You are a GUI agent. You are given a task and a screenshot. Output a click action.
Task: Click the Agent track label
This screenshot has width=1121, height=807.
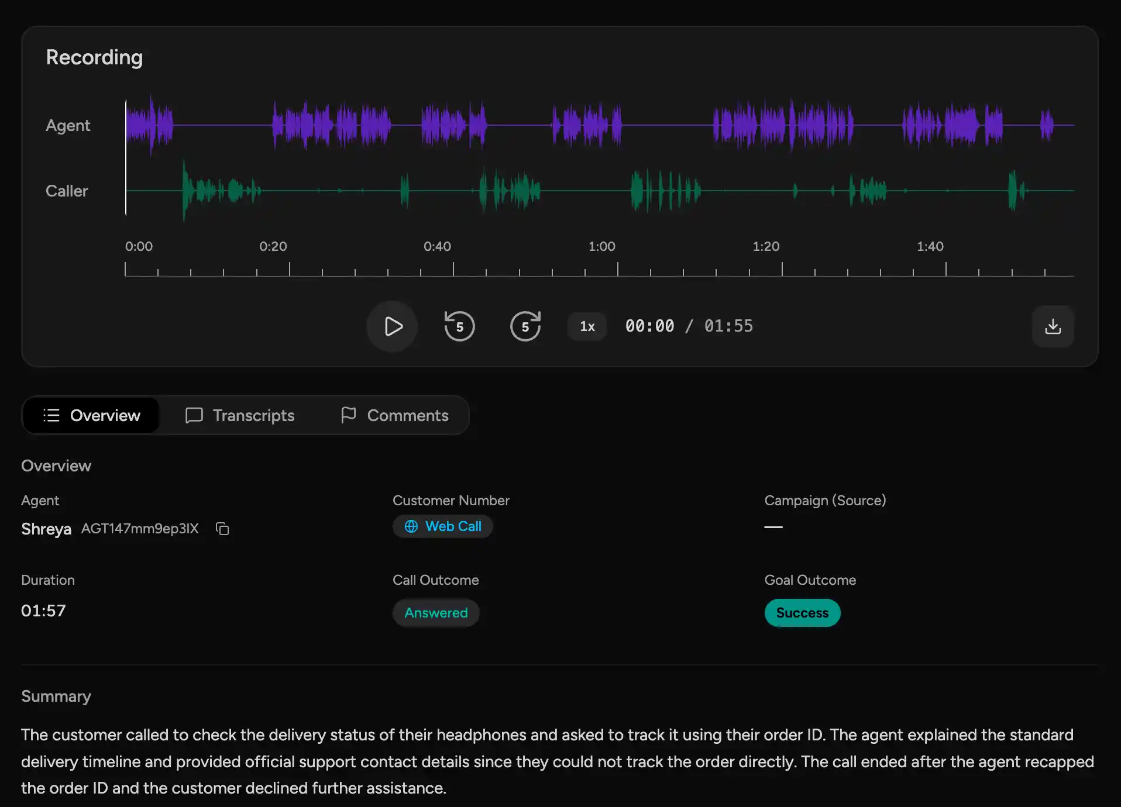(x=68, y=126)
